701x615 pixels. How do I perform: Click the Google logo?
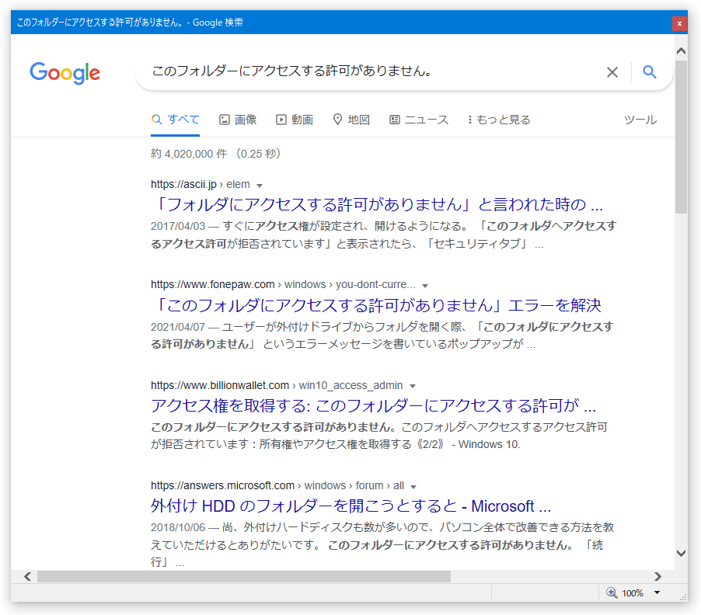[x=65, y=73]
